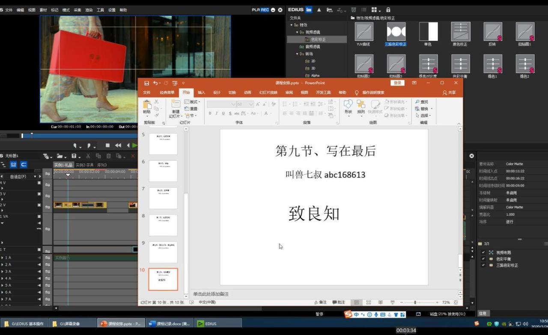Click the 登录 login button in PowerPoint
The image size is (548, 335).
tap(397, 83)
